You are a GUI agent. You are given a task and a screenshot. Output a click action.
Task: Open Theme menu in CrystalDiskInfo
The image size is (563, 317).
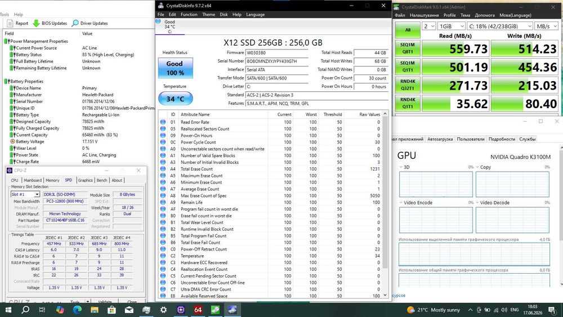point(209,15)
